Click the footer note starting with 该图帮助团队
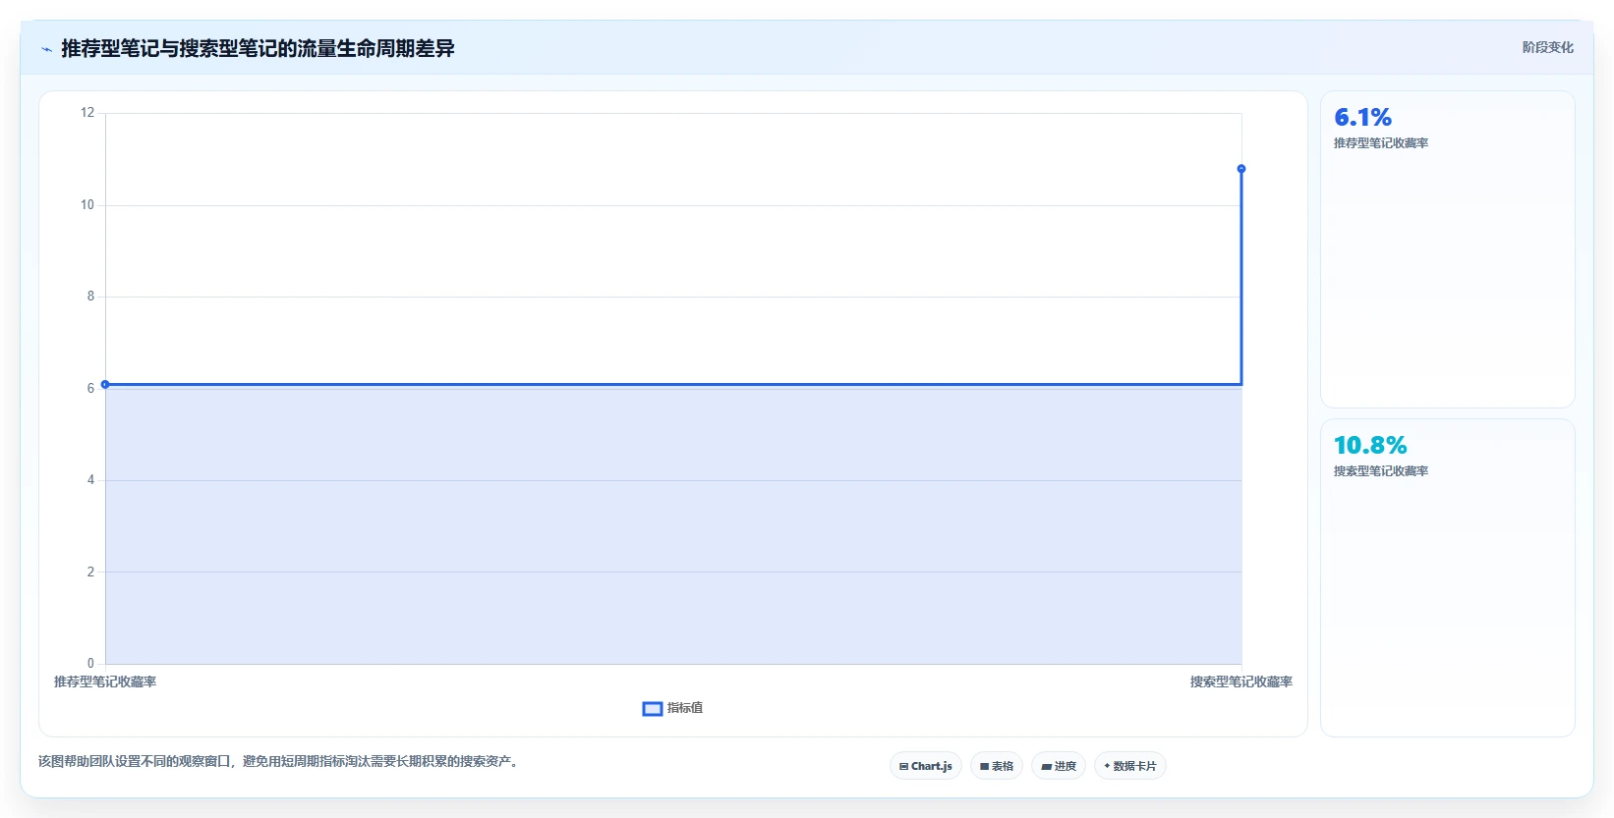Screen dimensions: 1614x818 (278, 761)
